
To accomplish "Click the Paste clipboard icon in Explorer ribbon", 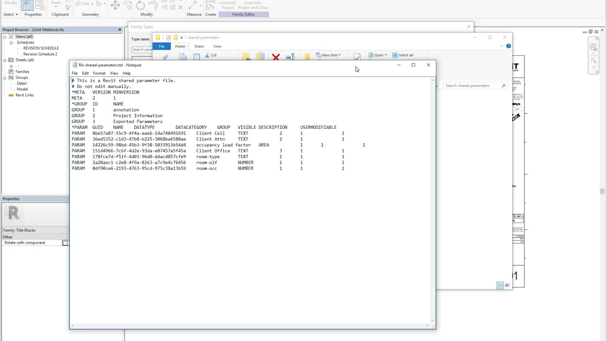I will tap(196, 57).
